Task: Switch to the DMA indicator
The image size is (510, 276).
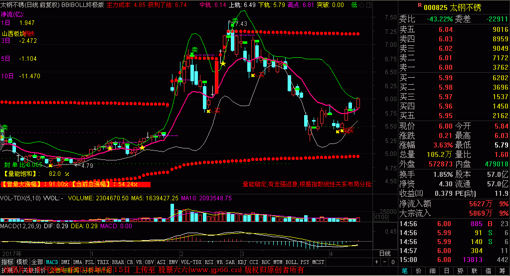Action: [77, 262]
